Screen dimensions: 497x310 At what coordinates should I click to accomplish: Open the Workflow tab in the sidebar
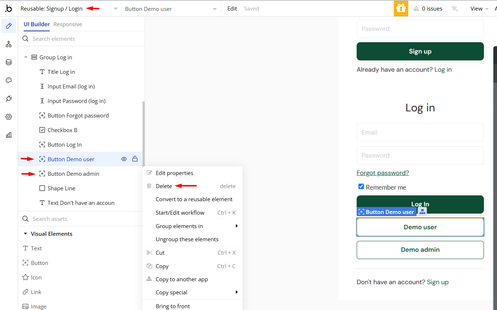(x=9, y=44)
